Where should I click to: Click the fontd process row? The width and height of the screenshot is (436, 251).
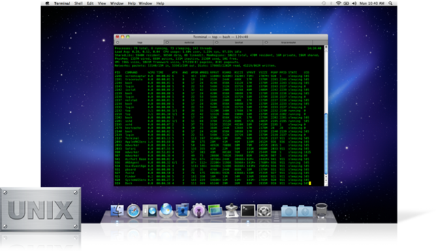click(212, 173)
